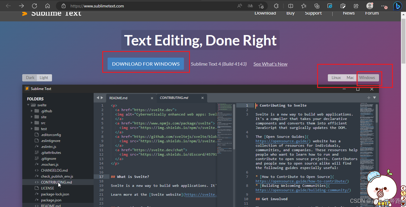Expand the test folder
The image size is (406, 207).
[x=32, y=129]
